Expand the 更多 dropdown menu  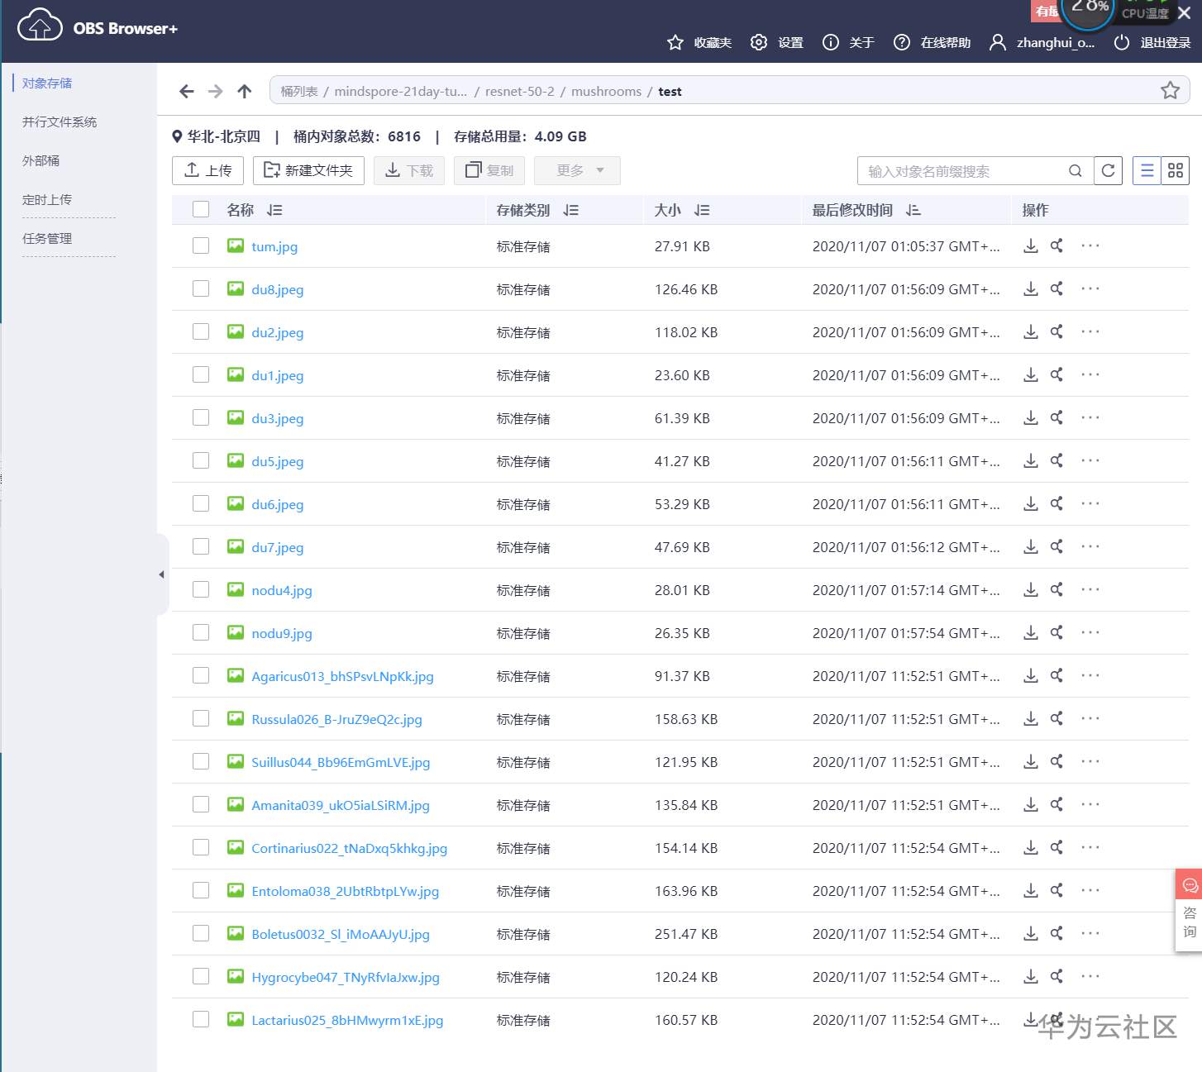click(x=577, y=171)
